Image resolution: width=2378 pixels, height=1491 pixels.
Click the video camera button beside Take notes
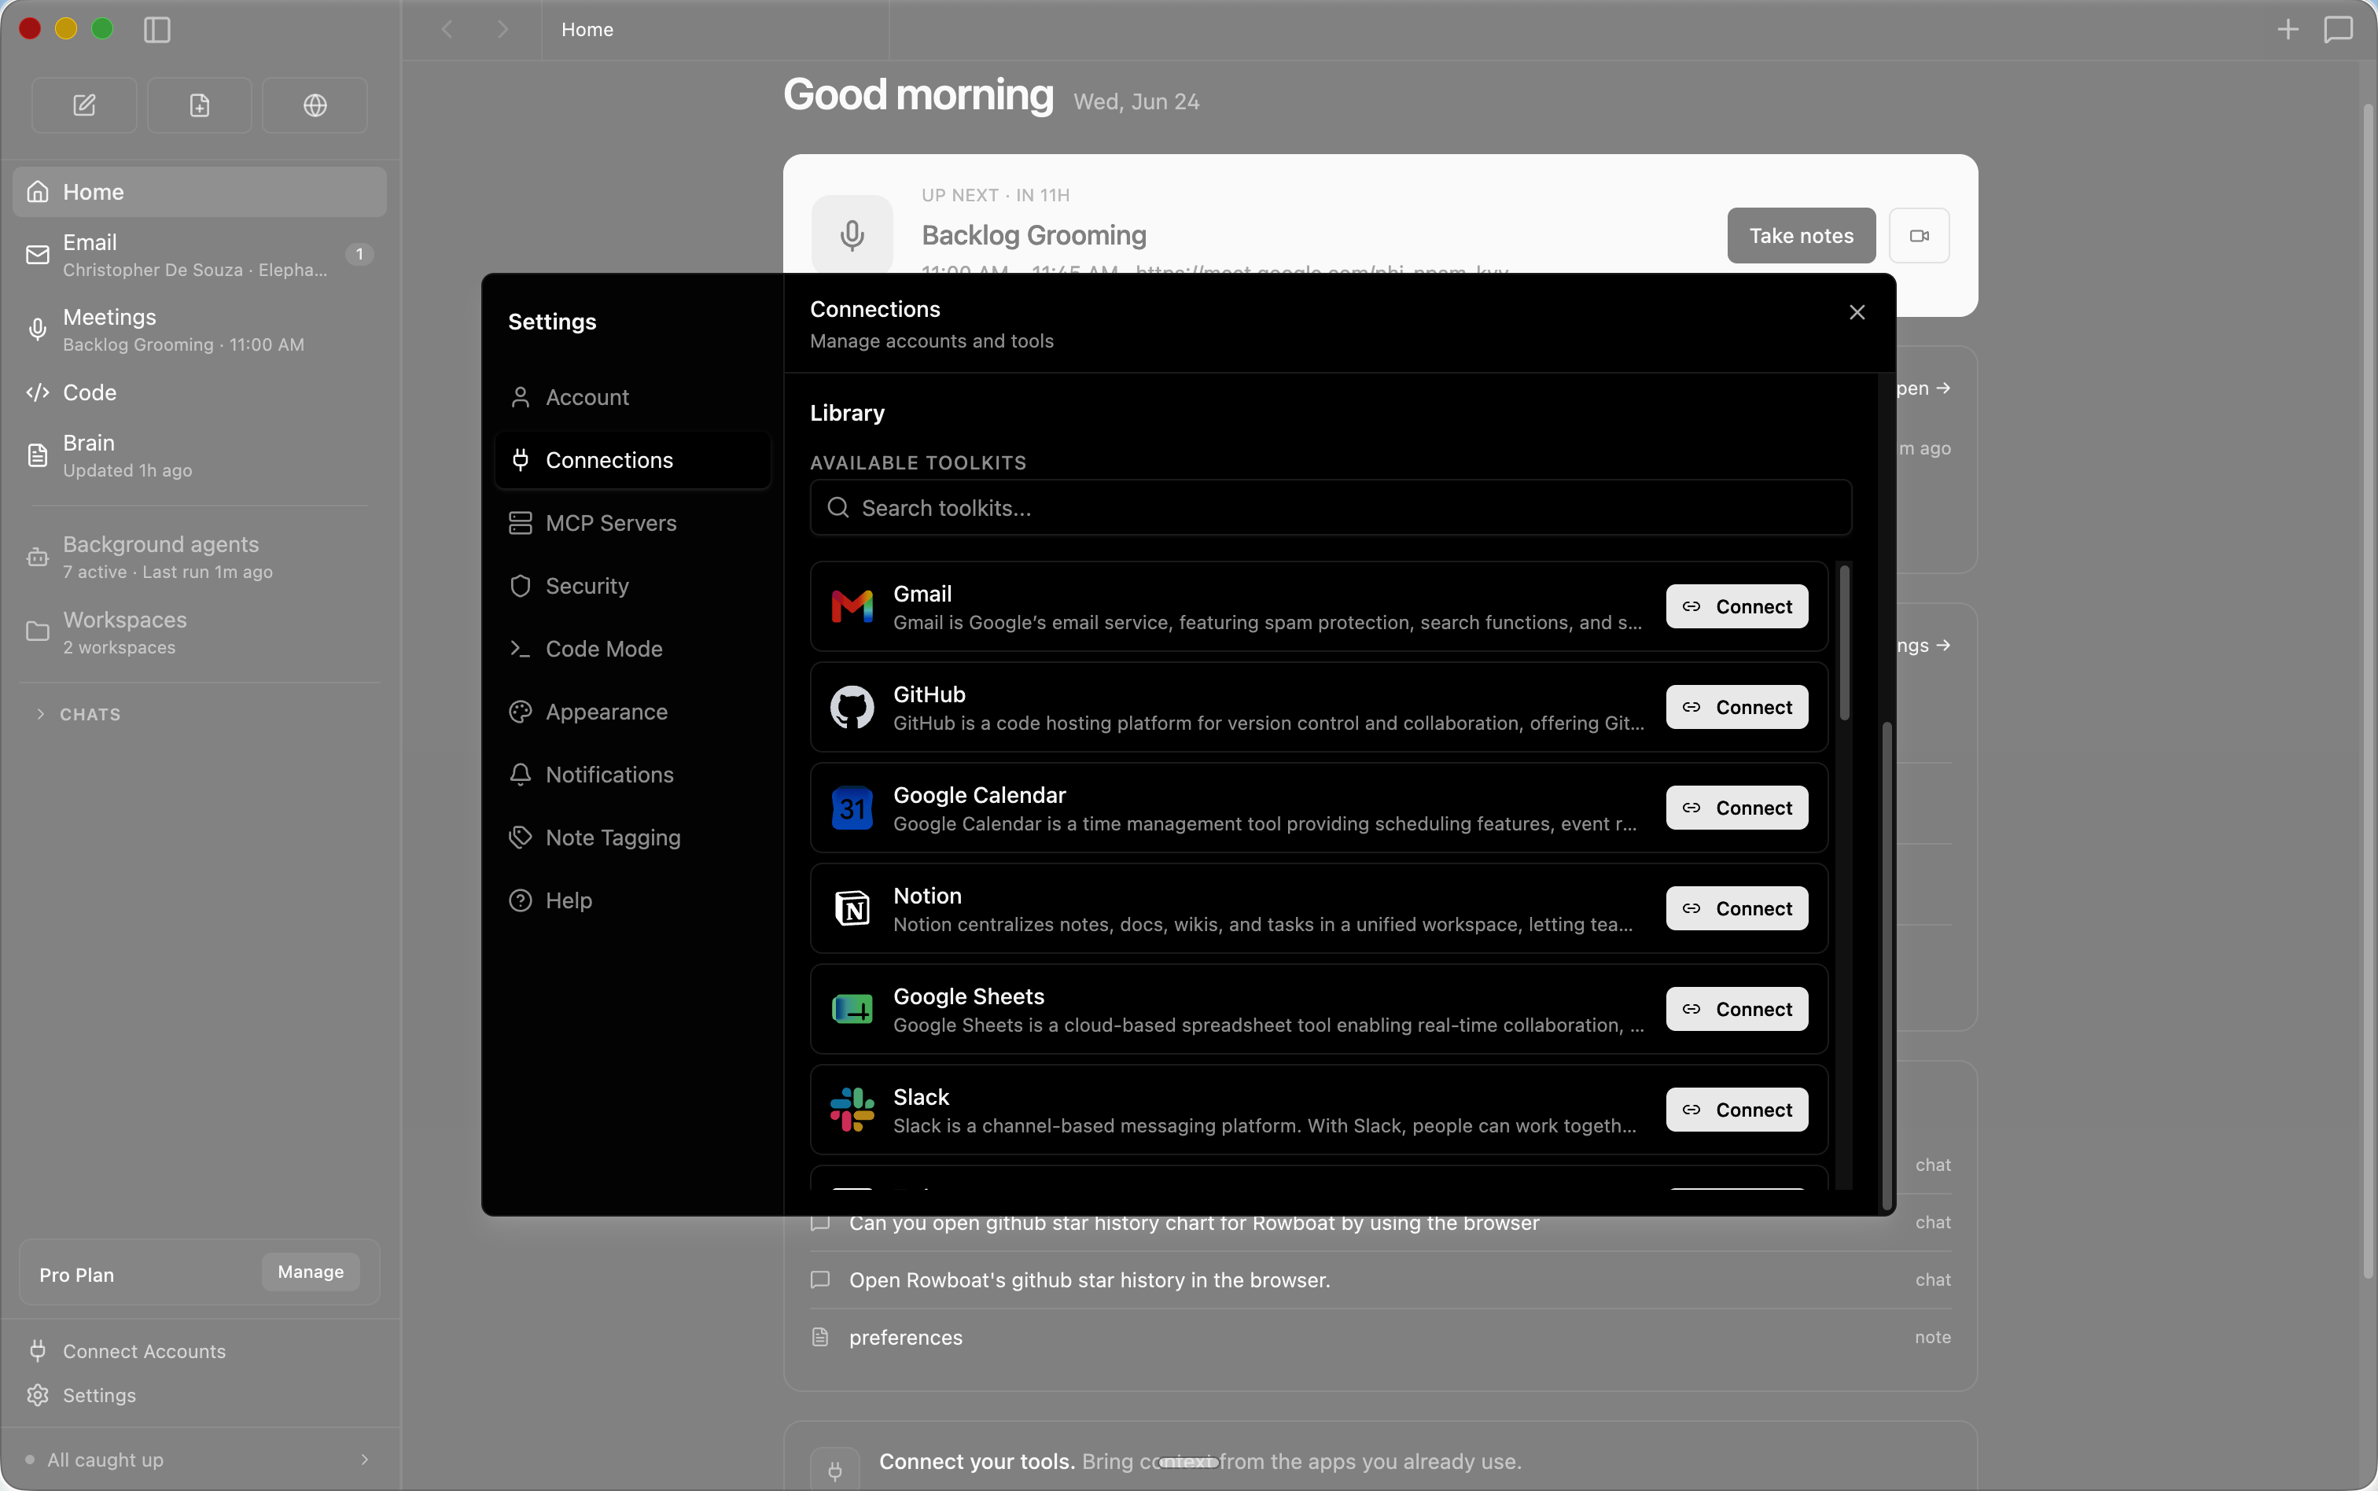(1920, 236)
